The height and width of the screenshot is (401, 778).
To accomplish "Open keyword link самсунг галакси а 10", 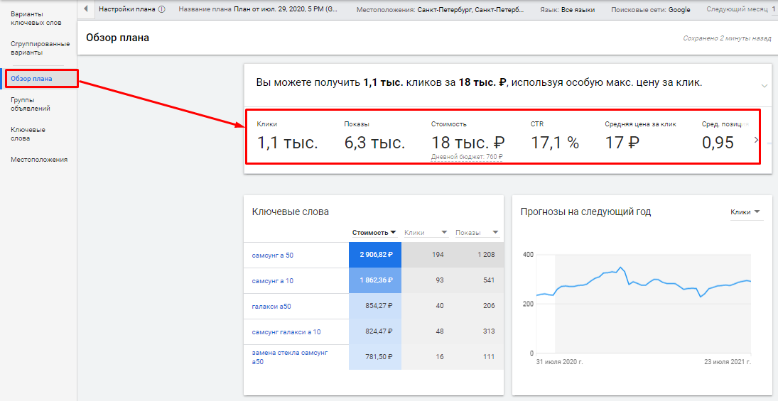I will click(286, 331).
